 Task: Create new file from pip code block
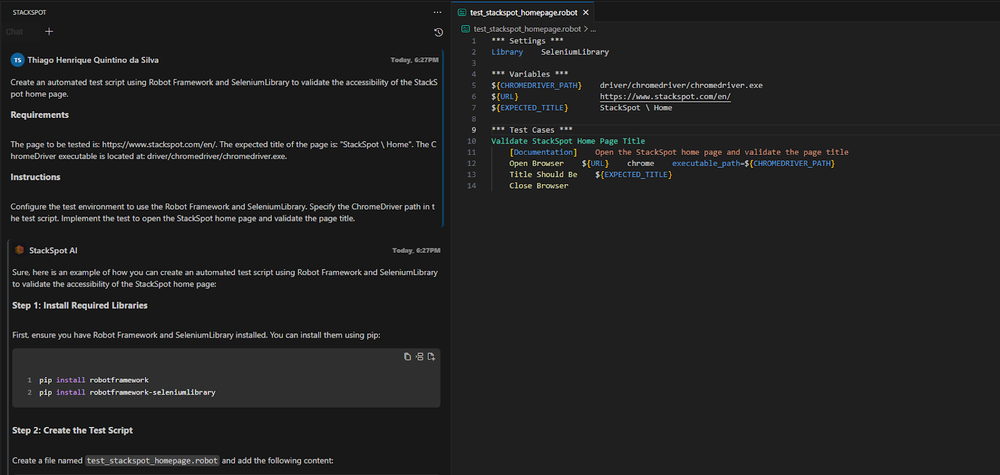[x=431, y=356]
